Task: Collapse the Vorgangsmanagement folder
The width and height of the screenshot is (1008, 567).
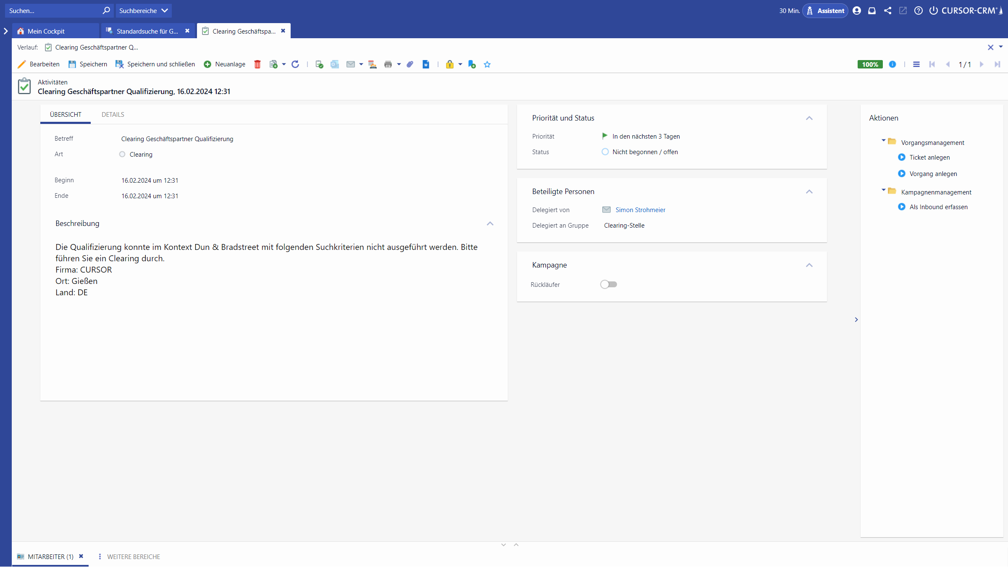Action: coord(883,141)
